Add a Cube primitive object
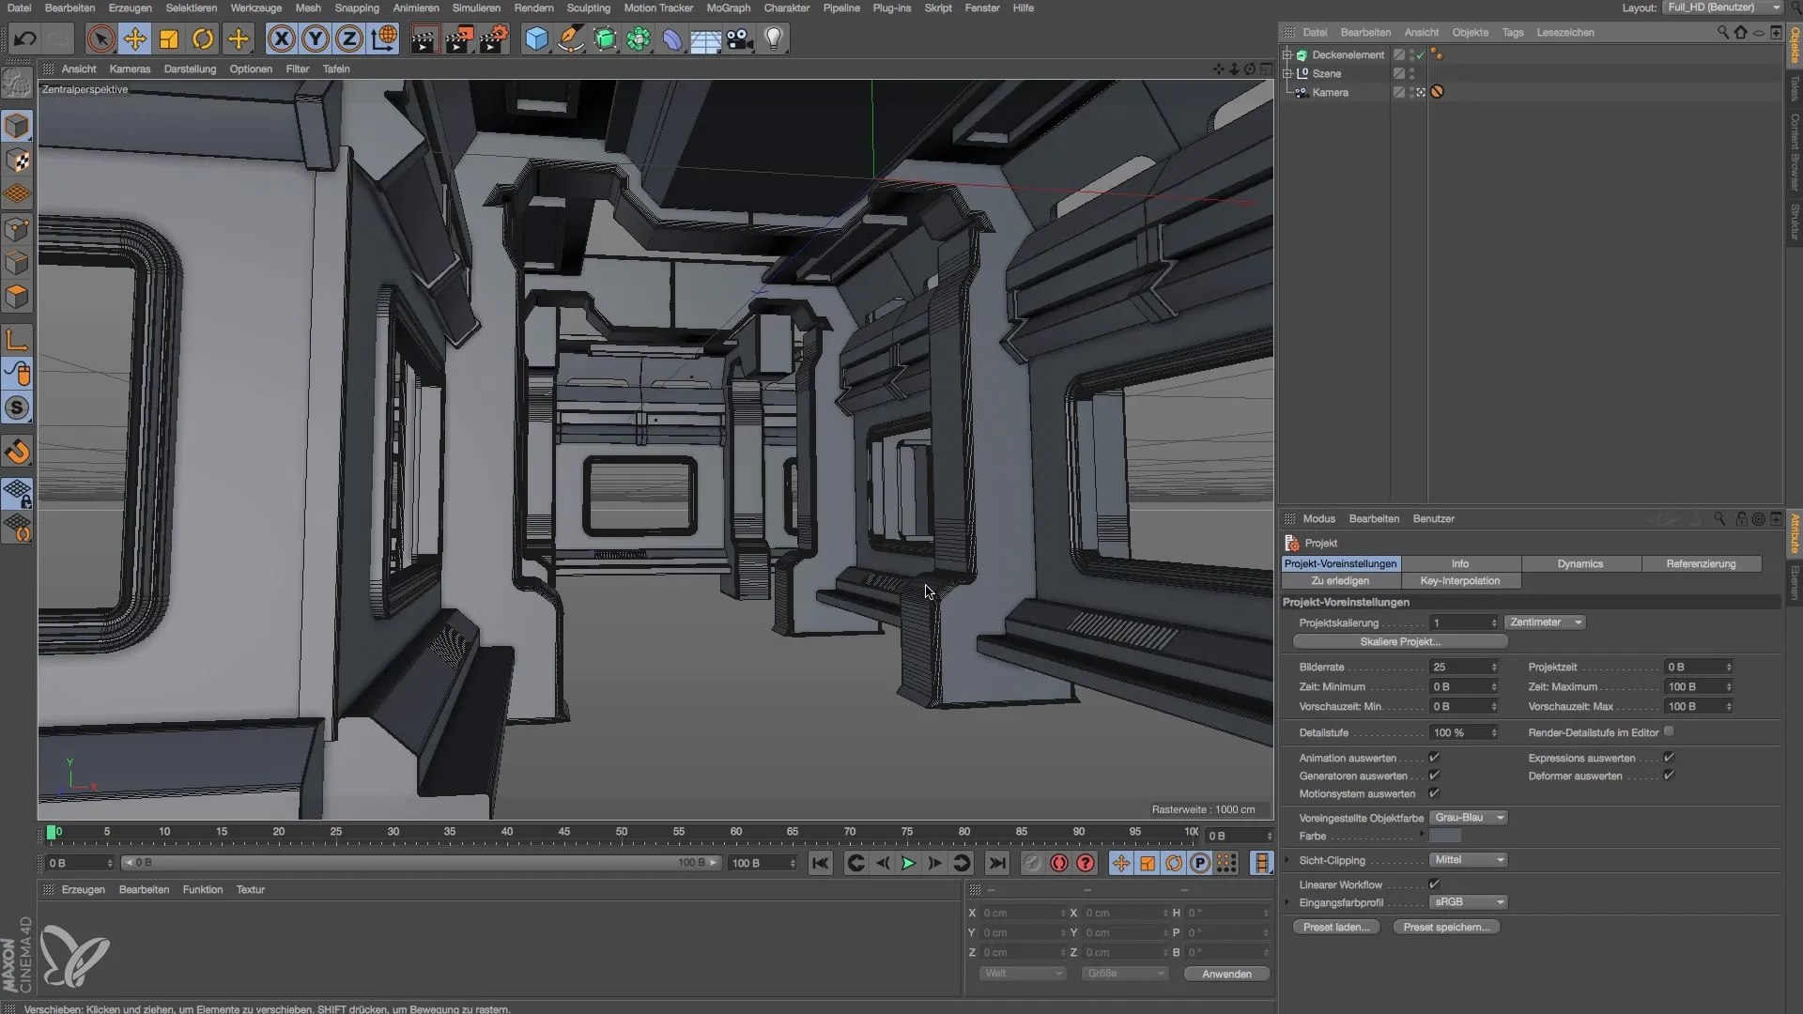Screen dimensions: 1803x1014 (x=536, y=38)
